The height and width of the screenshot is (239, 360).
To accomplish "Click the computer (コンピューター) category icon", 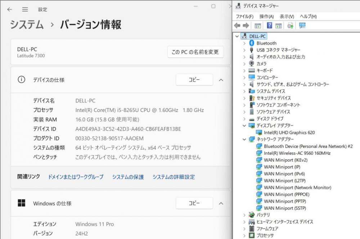I will [252, 78].
